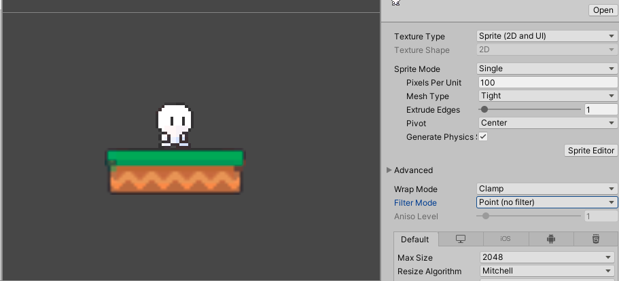The image size is (619, 281).
Task: Open Wrap Mode Clamp dropdown
Action: pyautogui.click(x=547, y=189)
